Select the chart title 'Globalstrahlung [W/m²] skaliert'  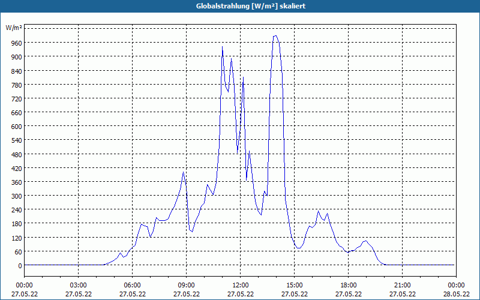pos(251,6)
